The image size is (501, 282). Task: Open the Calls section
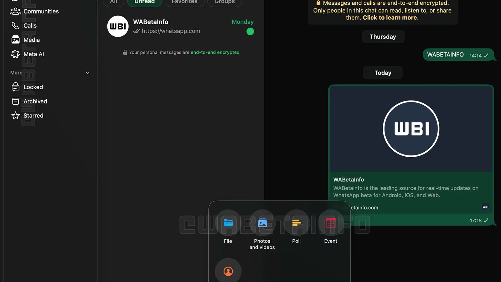click(x=24, y=26)
